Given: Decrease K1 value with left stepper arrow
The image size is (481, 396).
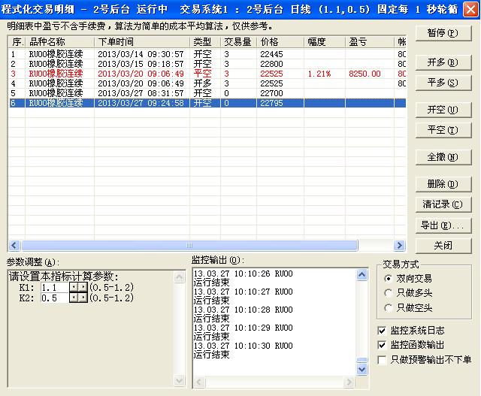Looking at the screenshot, I should pos(74,287).
